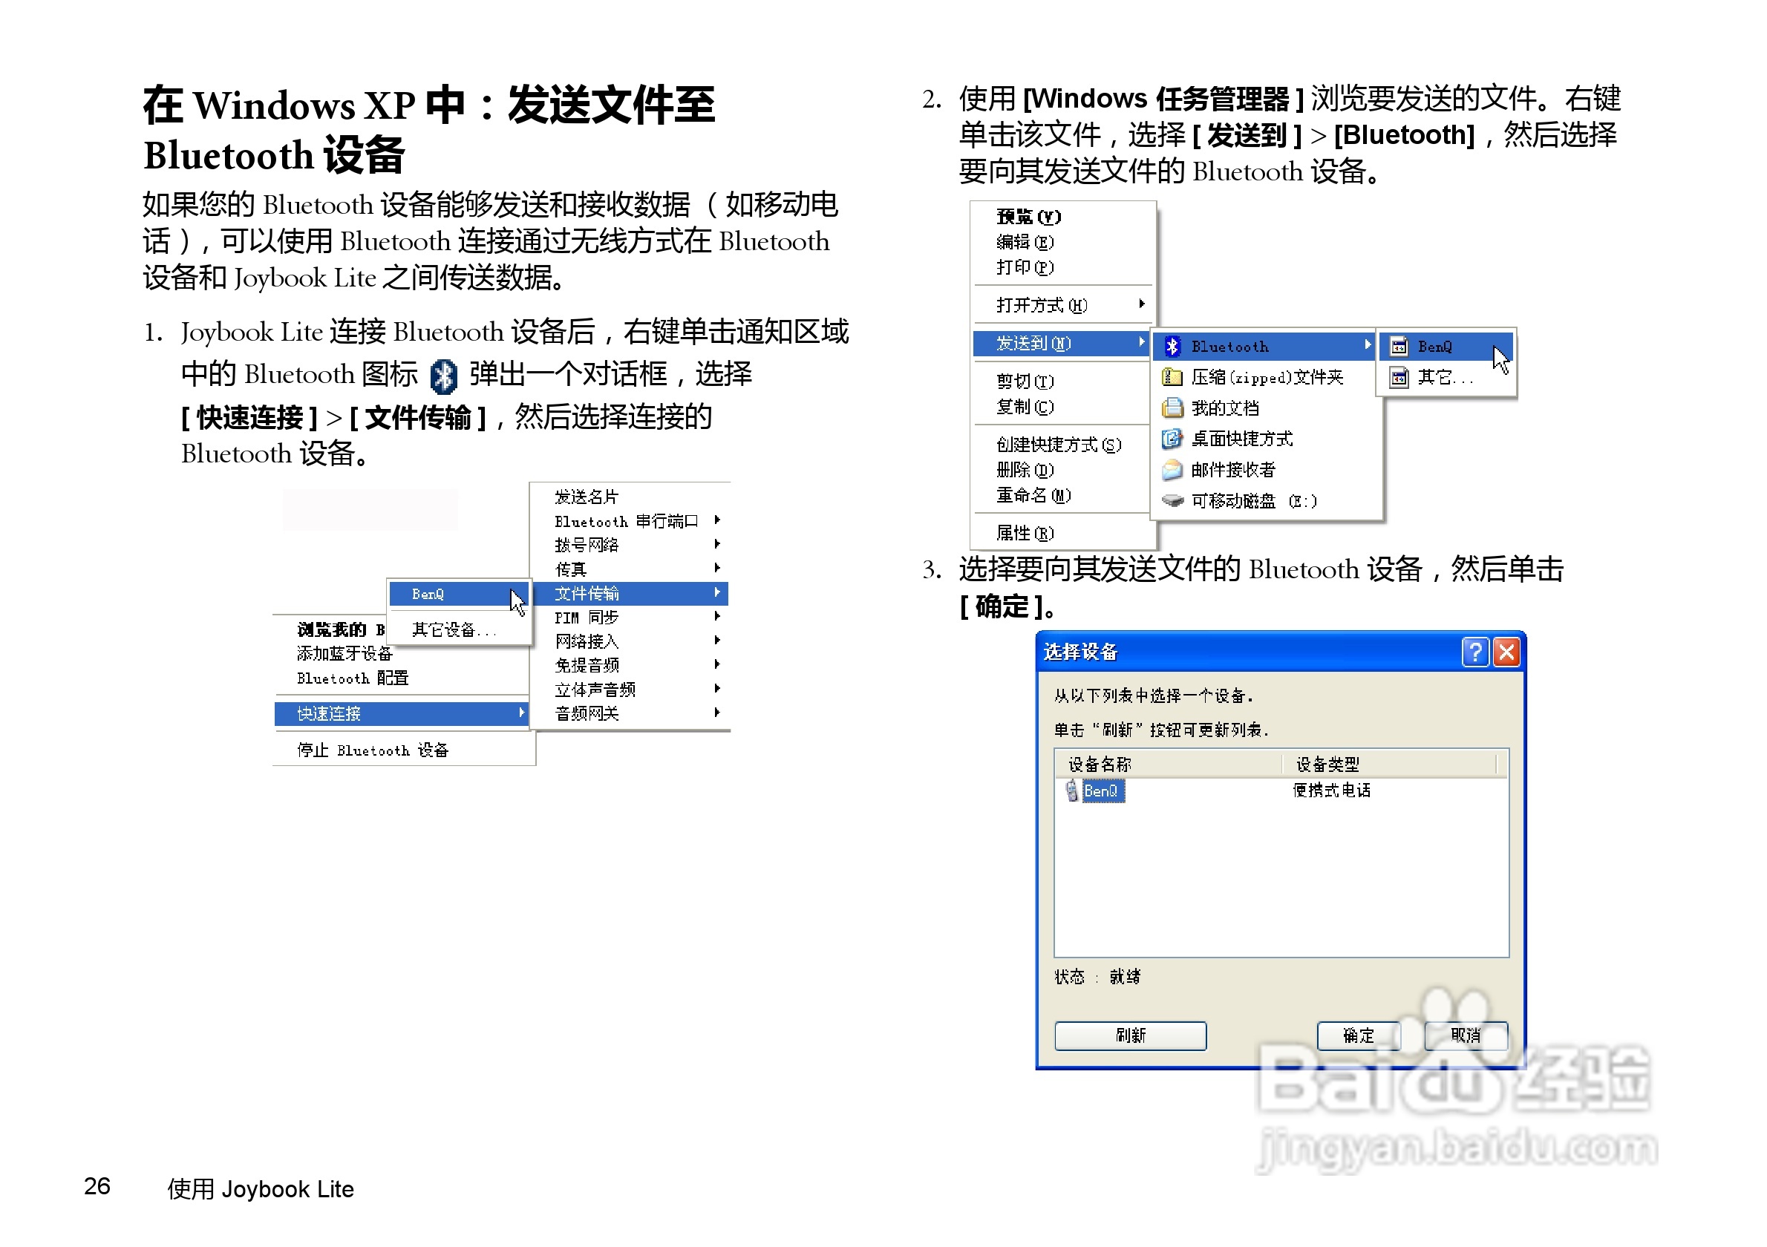Click the 邮件接收者 envelope icon

tap(1173, 470)
